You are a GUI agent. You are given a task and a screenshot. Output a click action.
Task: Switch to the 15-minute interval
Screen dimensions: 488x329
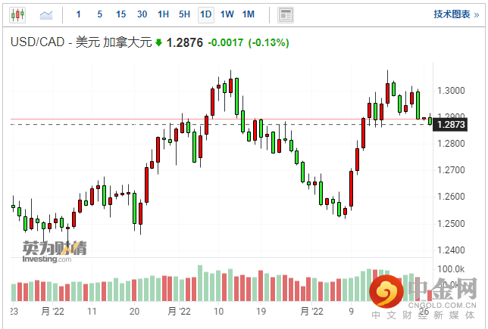pyautogui.click(x=120, y=14)
